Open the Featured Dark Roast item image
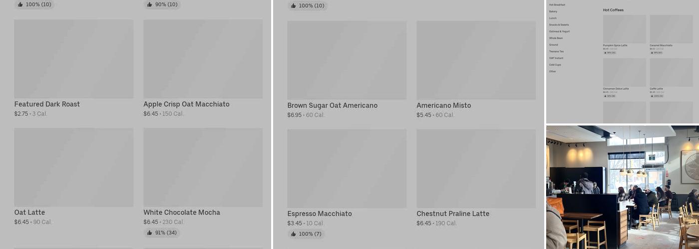The image size is (699, 249). (73, 59)
